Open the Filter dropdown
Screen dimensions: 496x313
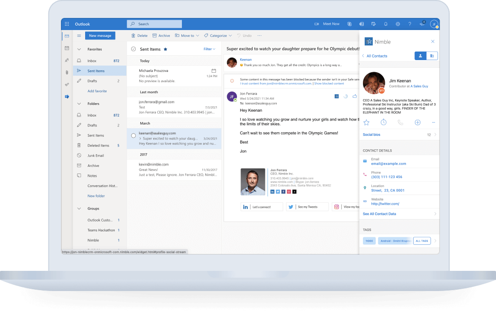click(209, 49)
